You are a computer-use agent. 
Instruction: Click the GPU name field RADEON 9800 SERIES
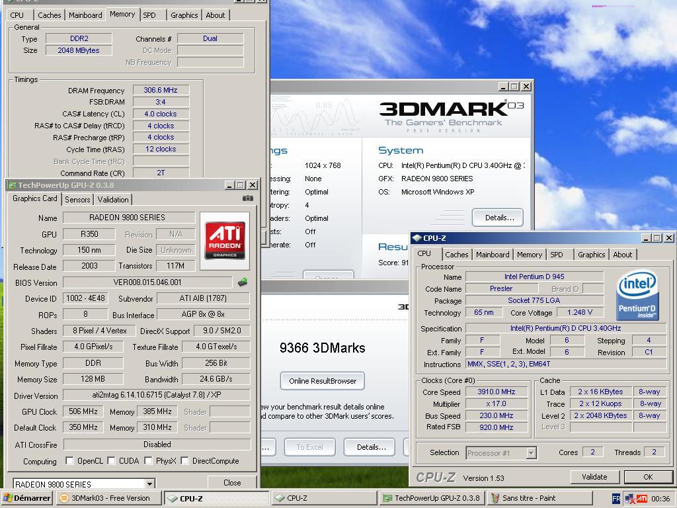point(129,218)
